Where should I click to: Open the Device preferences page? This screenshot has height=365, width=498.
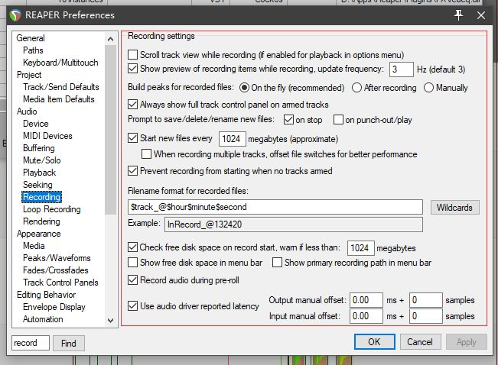click(x=35, y=124)
